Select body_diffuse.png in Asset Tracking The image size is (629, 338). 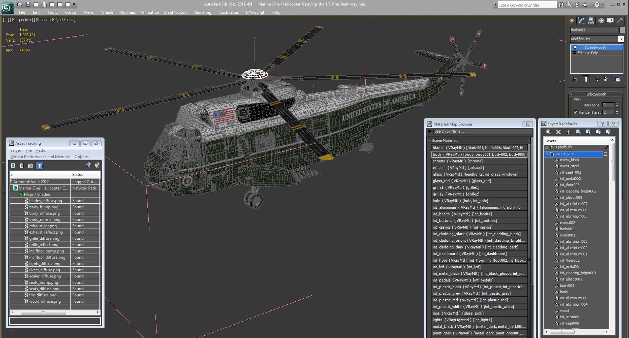click(44, 213)
